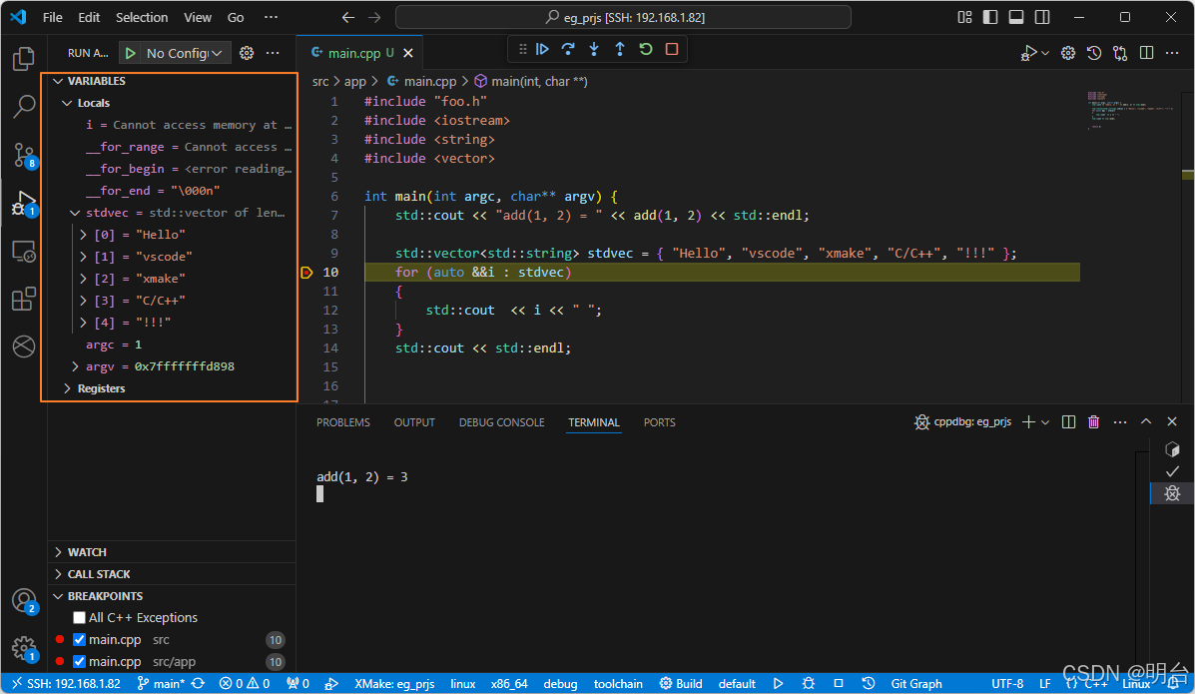Open the Edit menu
This screenshot has width=1195, height=694.
click(x=89, y=17)
